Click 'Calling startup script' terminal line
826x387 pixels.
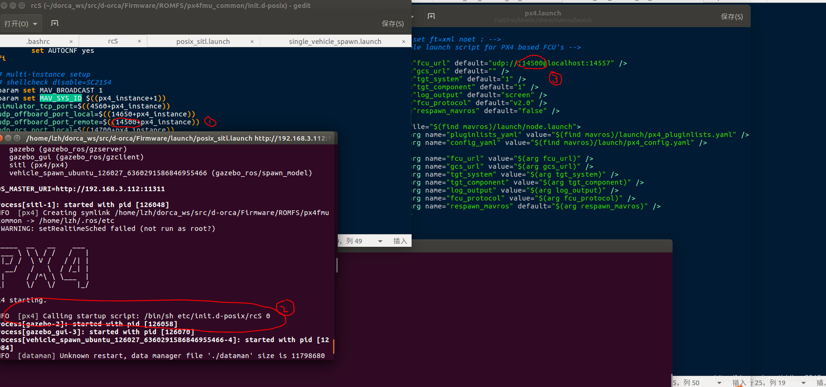(135, 316)
